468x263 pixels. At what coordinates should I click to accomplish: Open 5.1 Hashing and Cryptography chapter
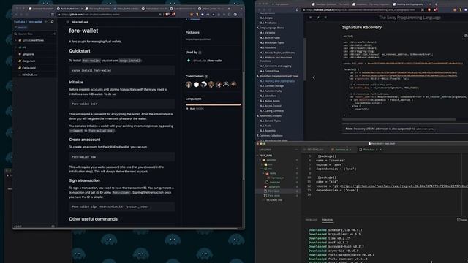coord(277,81)
